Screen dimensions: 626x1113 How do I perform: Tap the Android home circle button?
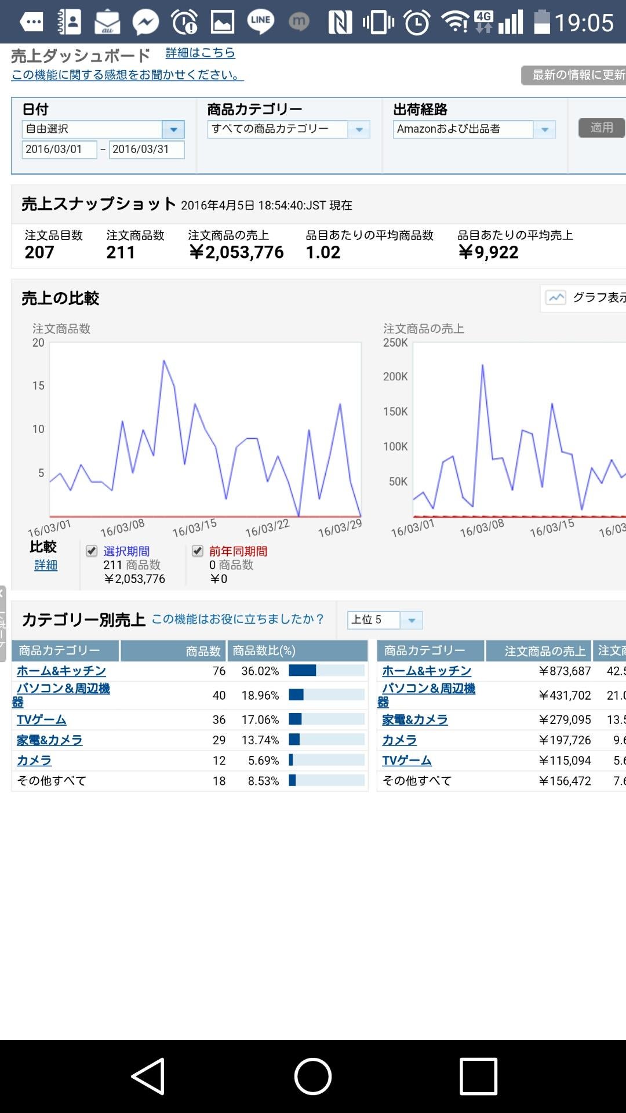(x=313, y=1076)
